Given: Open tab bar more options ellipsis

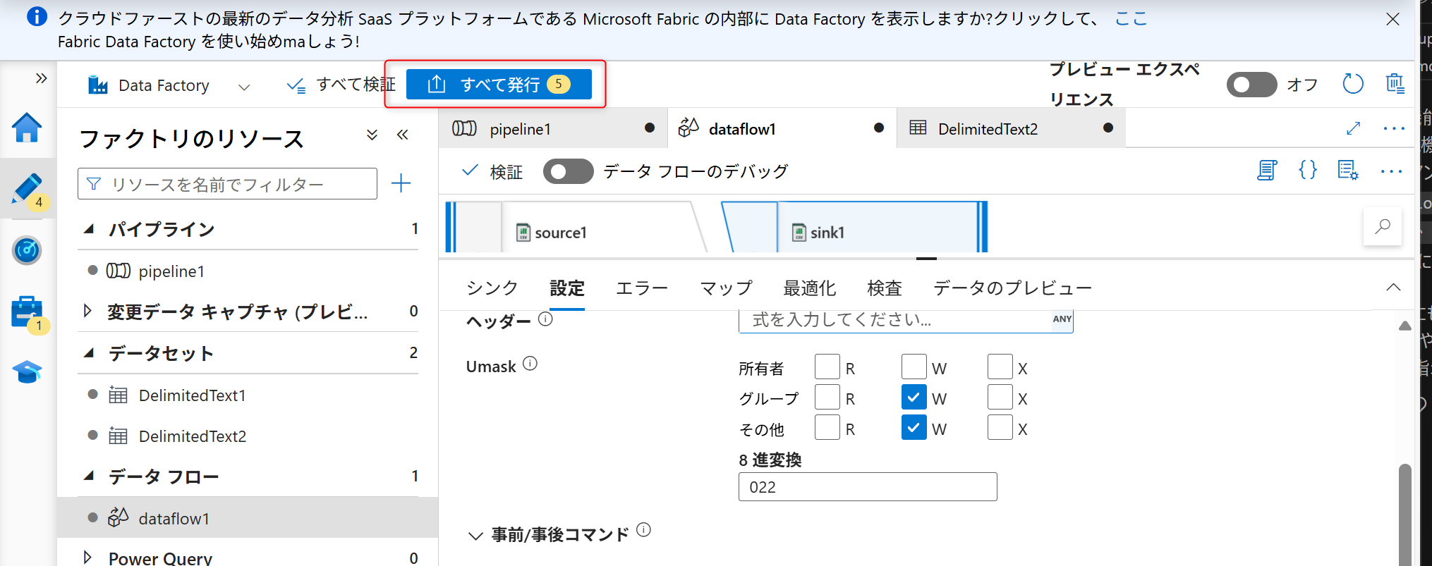Looking at the screenshot, I should (1394, 128).
